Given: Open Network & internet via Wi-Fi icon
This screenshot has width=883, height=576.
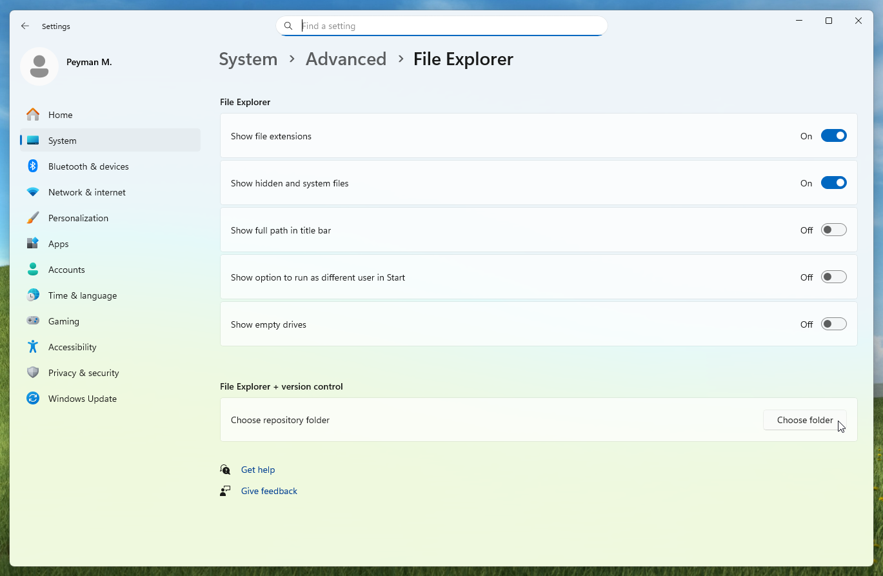Looking at the screenshot, I should (x=33, y=192).
